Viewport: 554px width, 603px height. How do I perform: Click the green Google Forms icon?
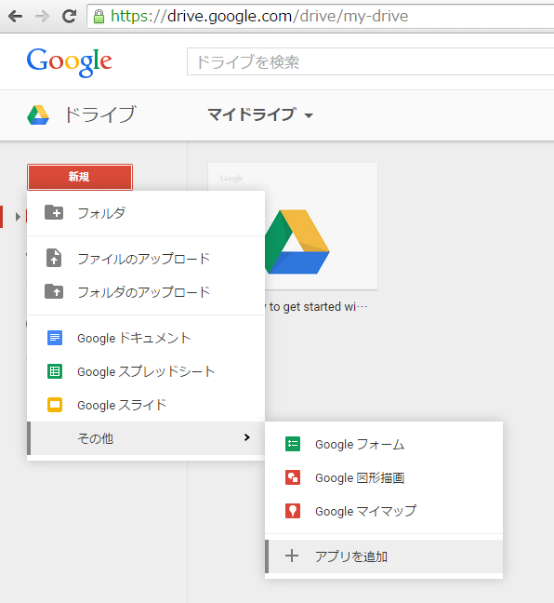[293, 444]
